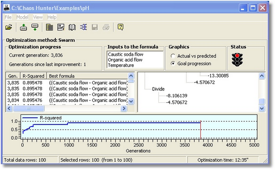The width and height of the screenshot is (275, 170).
Task: Click the traffic light status icon
Action: [x=237, y=59]
